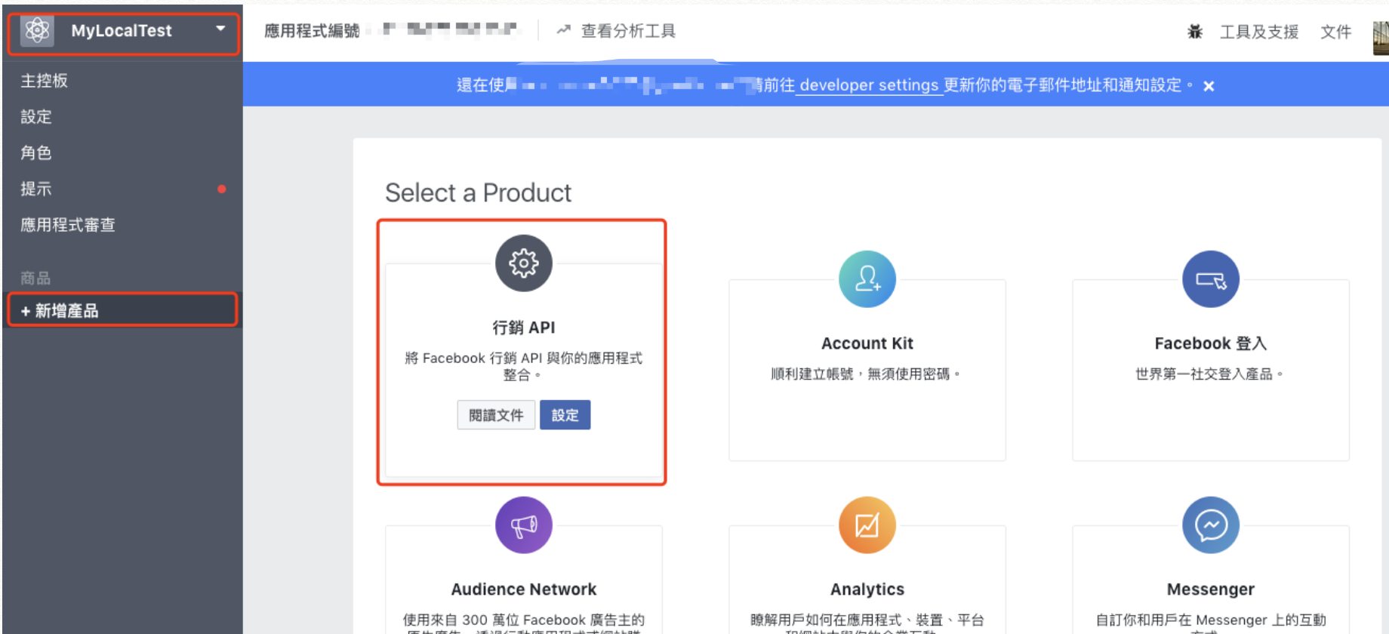Click Account Kit description 順利建立帳號
1389x634 pixels.
pyautogui.click(x=867, y=374)
